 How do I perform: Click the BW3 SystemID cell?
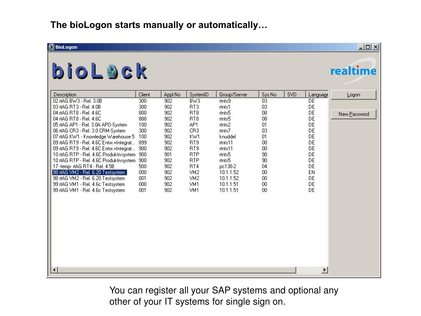194,101
